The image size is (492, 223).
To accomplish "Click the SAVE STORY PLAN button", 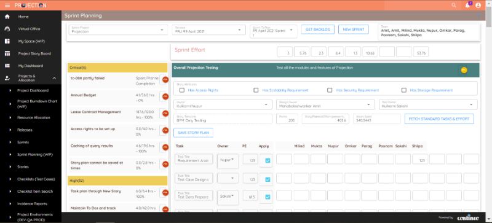I will point(193,133).
